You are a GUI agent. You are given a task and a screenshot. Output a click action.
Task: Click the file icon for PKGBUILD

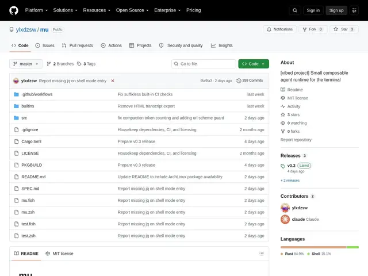point(16,165)
